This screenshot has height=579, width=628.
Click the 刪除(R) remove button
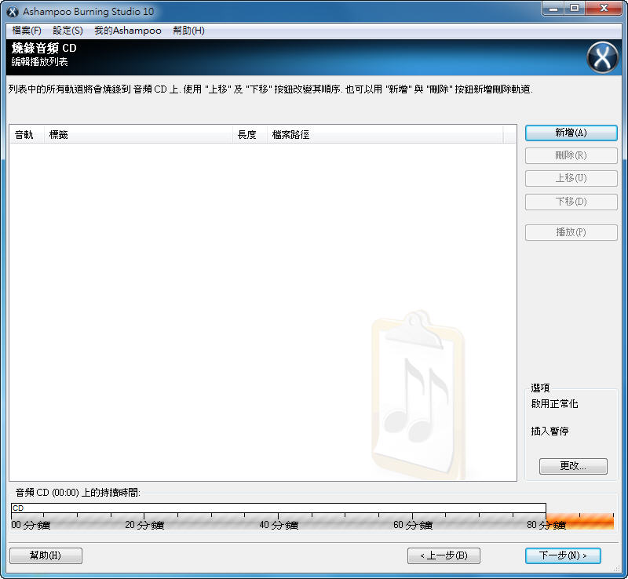tap(571, 156)
